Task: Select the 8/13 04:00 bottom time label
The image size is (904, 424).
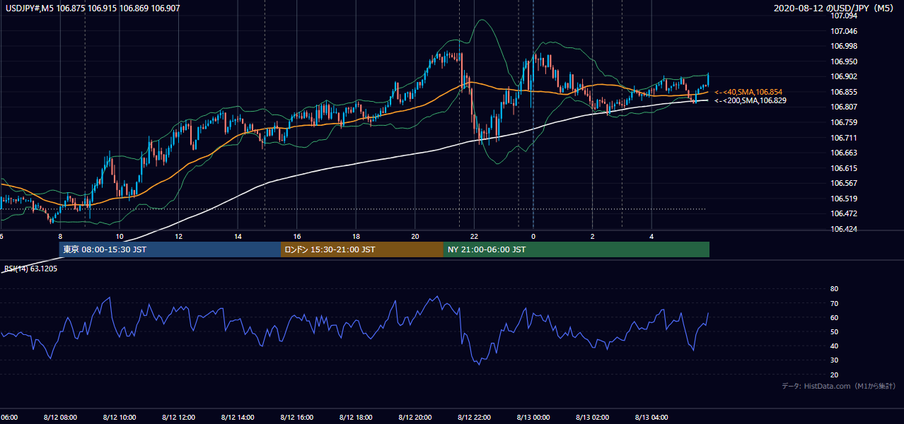Action: (x=651, y=418)
